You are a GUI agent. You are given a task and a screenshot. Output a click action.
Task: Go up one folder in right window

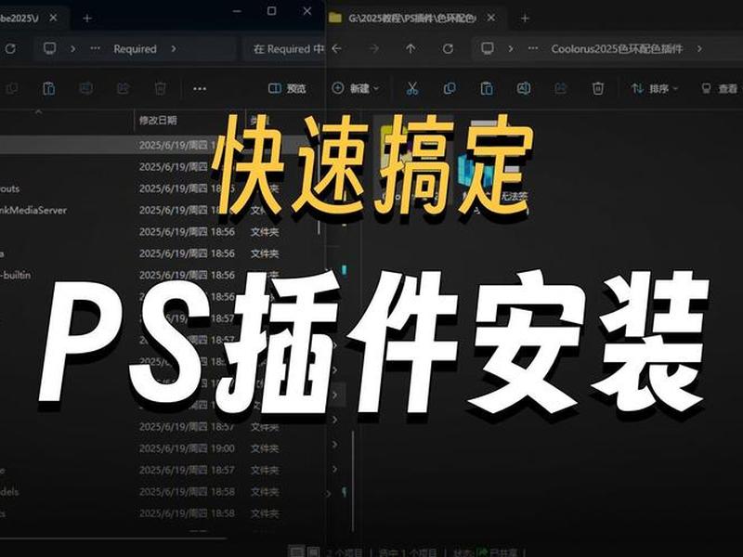[411, 49]
